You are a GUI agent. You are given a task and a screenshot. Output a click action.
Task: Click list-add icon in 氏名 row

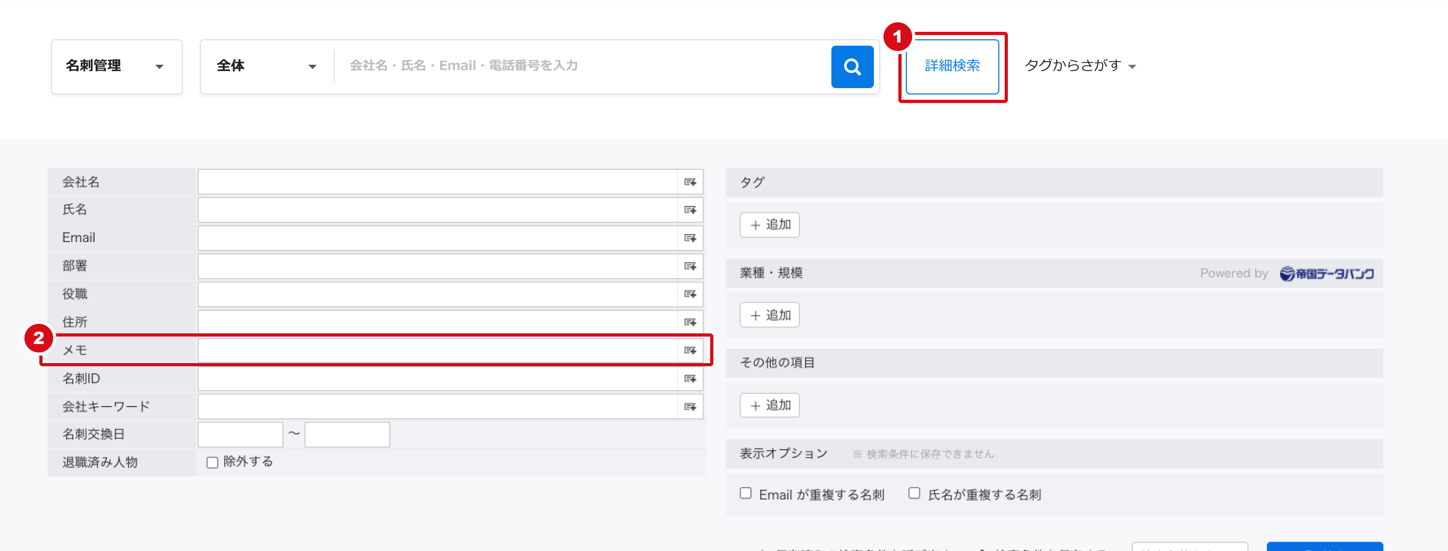689,210
